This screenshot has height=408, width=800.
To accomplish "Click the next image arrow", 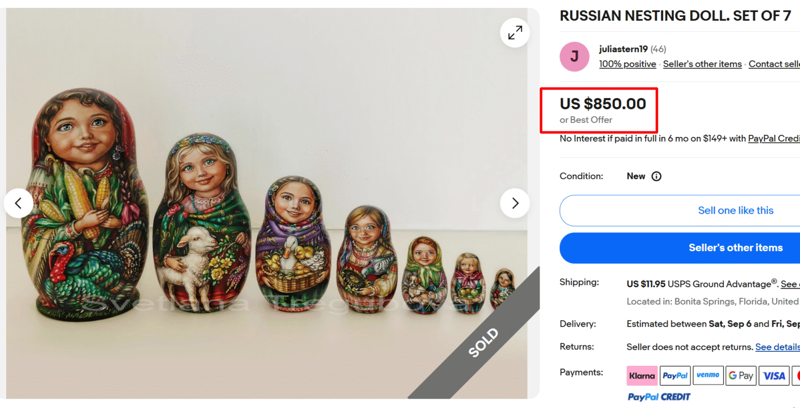I will [x=515, y=203].
